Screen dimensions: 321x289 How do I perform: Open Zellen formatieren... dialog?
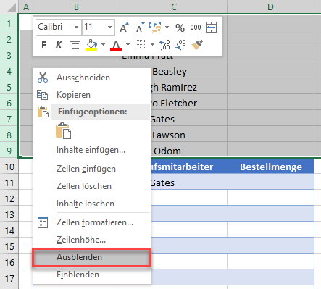92,222
